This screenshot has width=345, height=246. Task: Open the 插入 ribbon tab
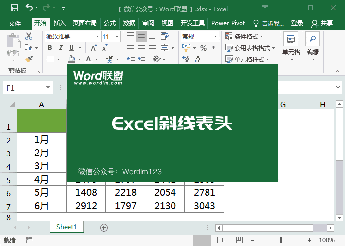(59, 23)
